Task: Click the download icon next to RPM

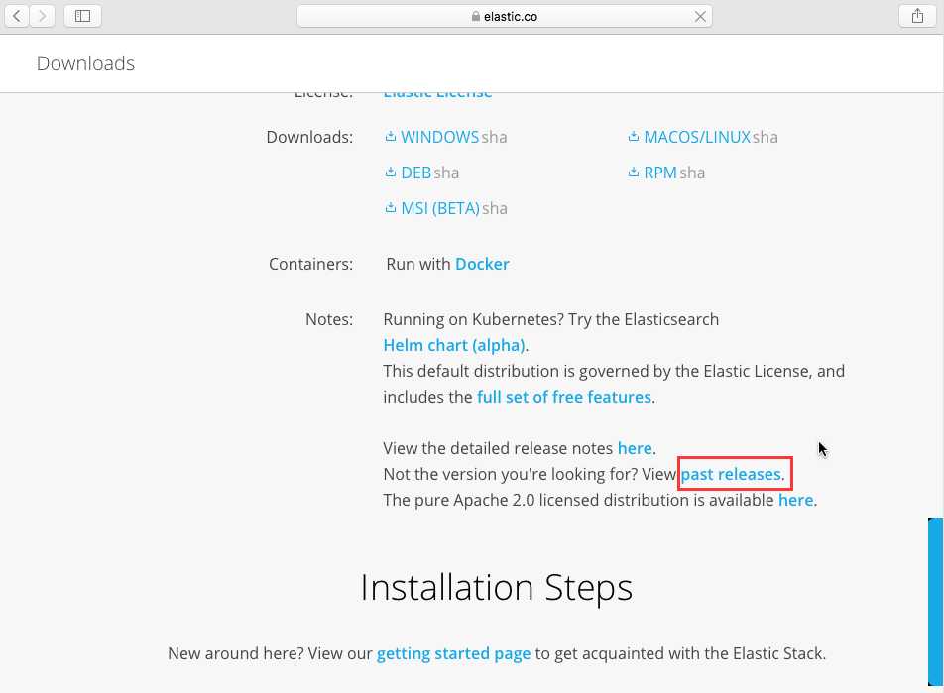Action: 633,173
